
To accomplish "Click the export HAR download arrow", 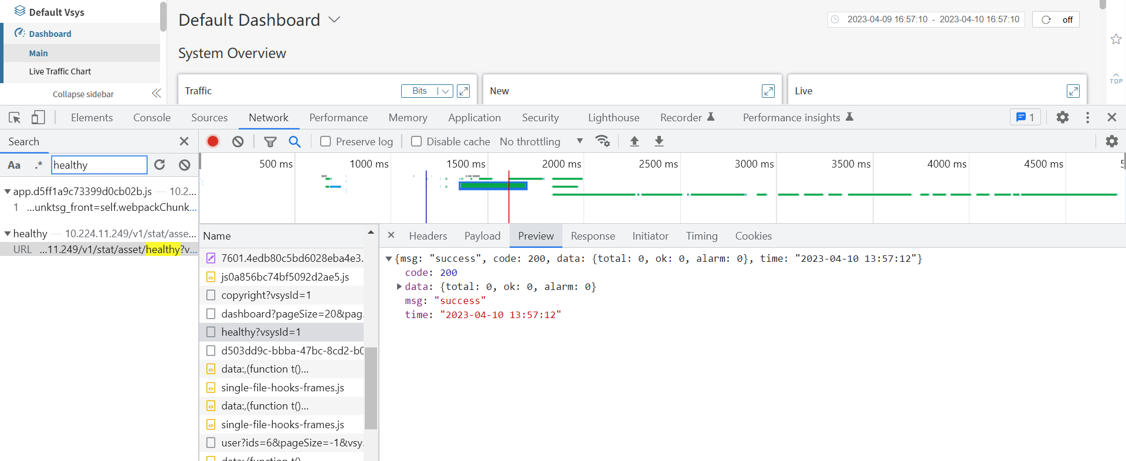I will [x=659, y=141].
